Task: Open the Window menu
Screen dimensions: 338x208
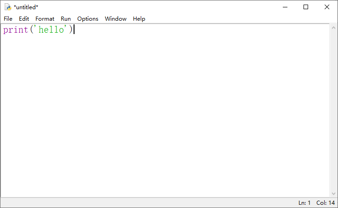Action: coord(115,19)
